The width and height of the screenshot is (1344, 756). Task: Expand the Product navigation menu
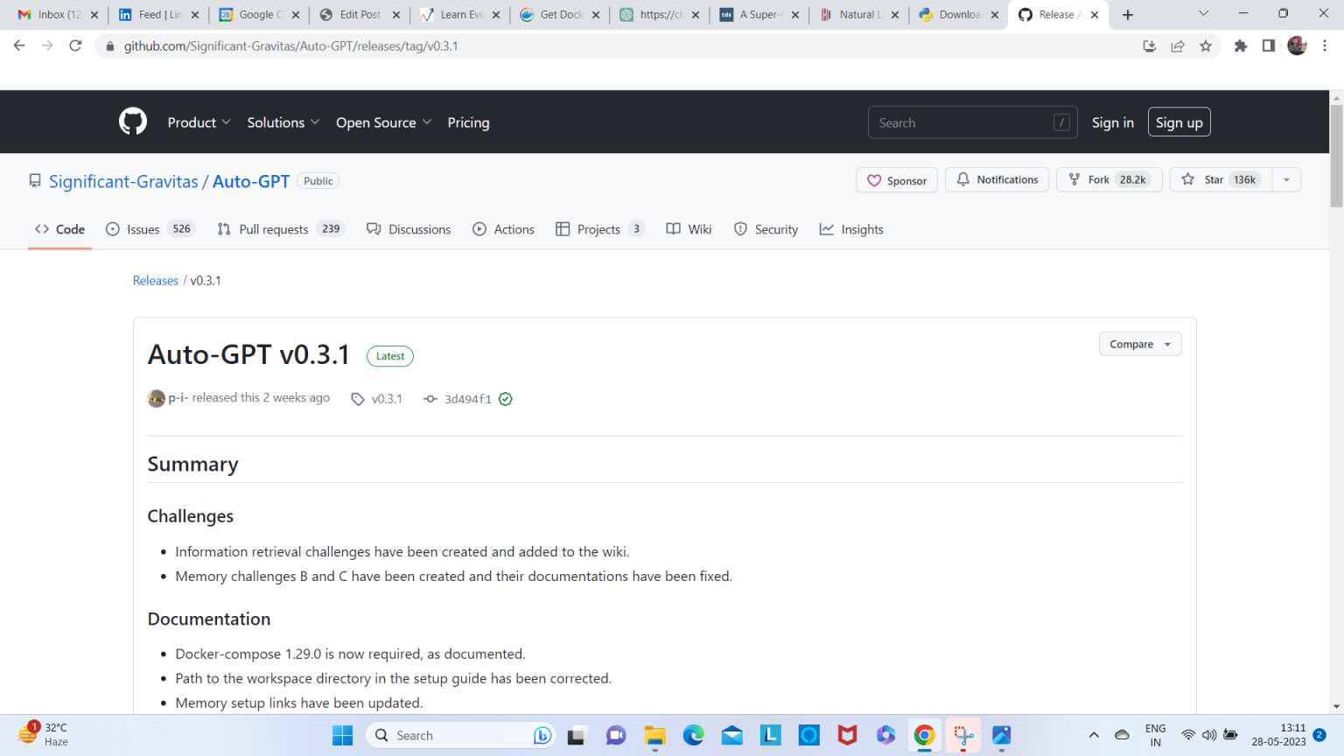click(x=199, y=122)
